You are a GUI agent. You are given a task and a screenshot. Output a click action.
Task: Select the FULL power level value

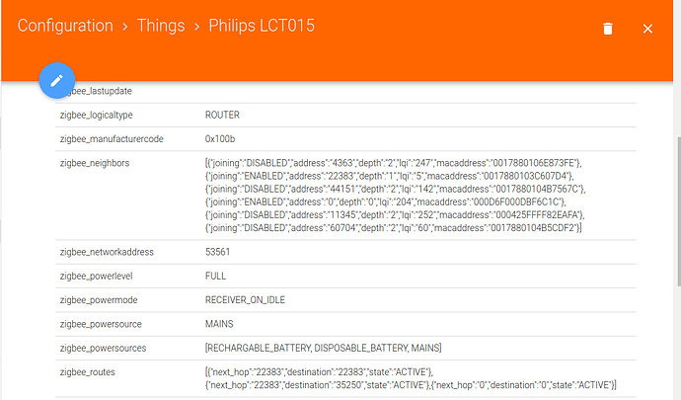pos(215,276)
